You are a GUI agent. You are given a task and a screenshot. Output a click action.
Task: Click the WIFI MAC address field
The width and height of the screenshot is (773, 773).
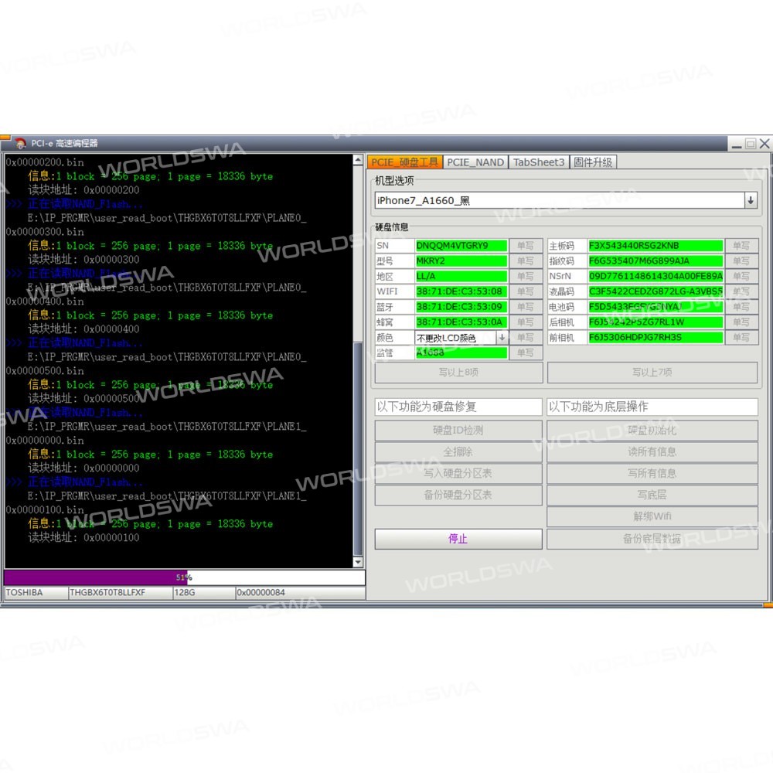(461, 291)
